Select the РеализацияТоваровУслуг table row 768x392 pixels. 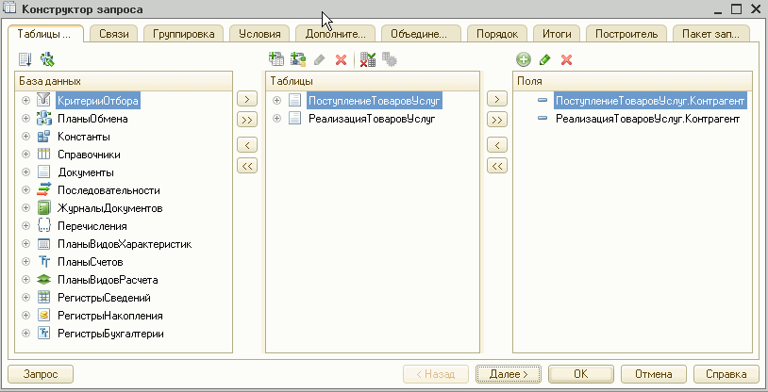click(x=373, y=119)
